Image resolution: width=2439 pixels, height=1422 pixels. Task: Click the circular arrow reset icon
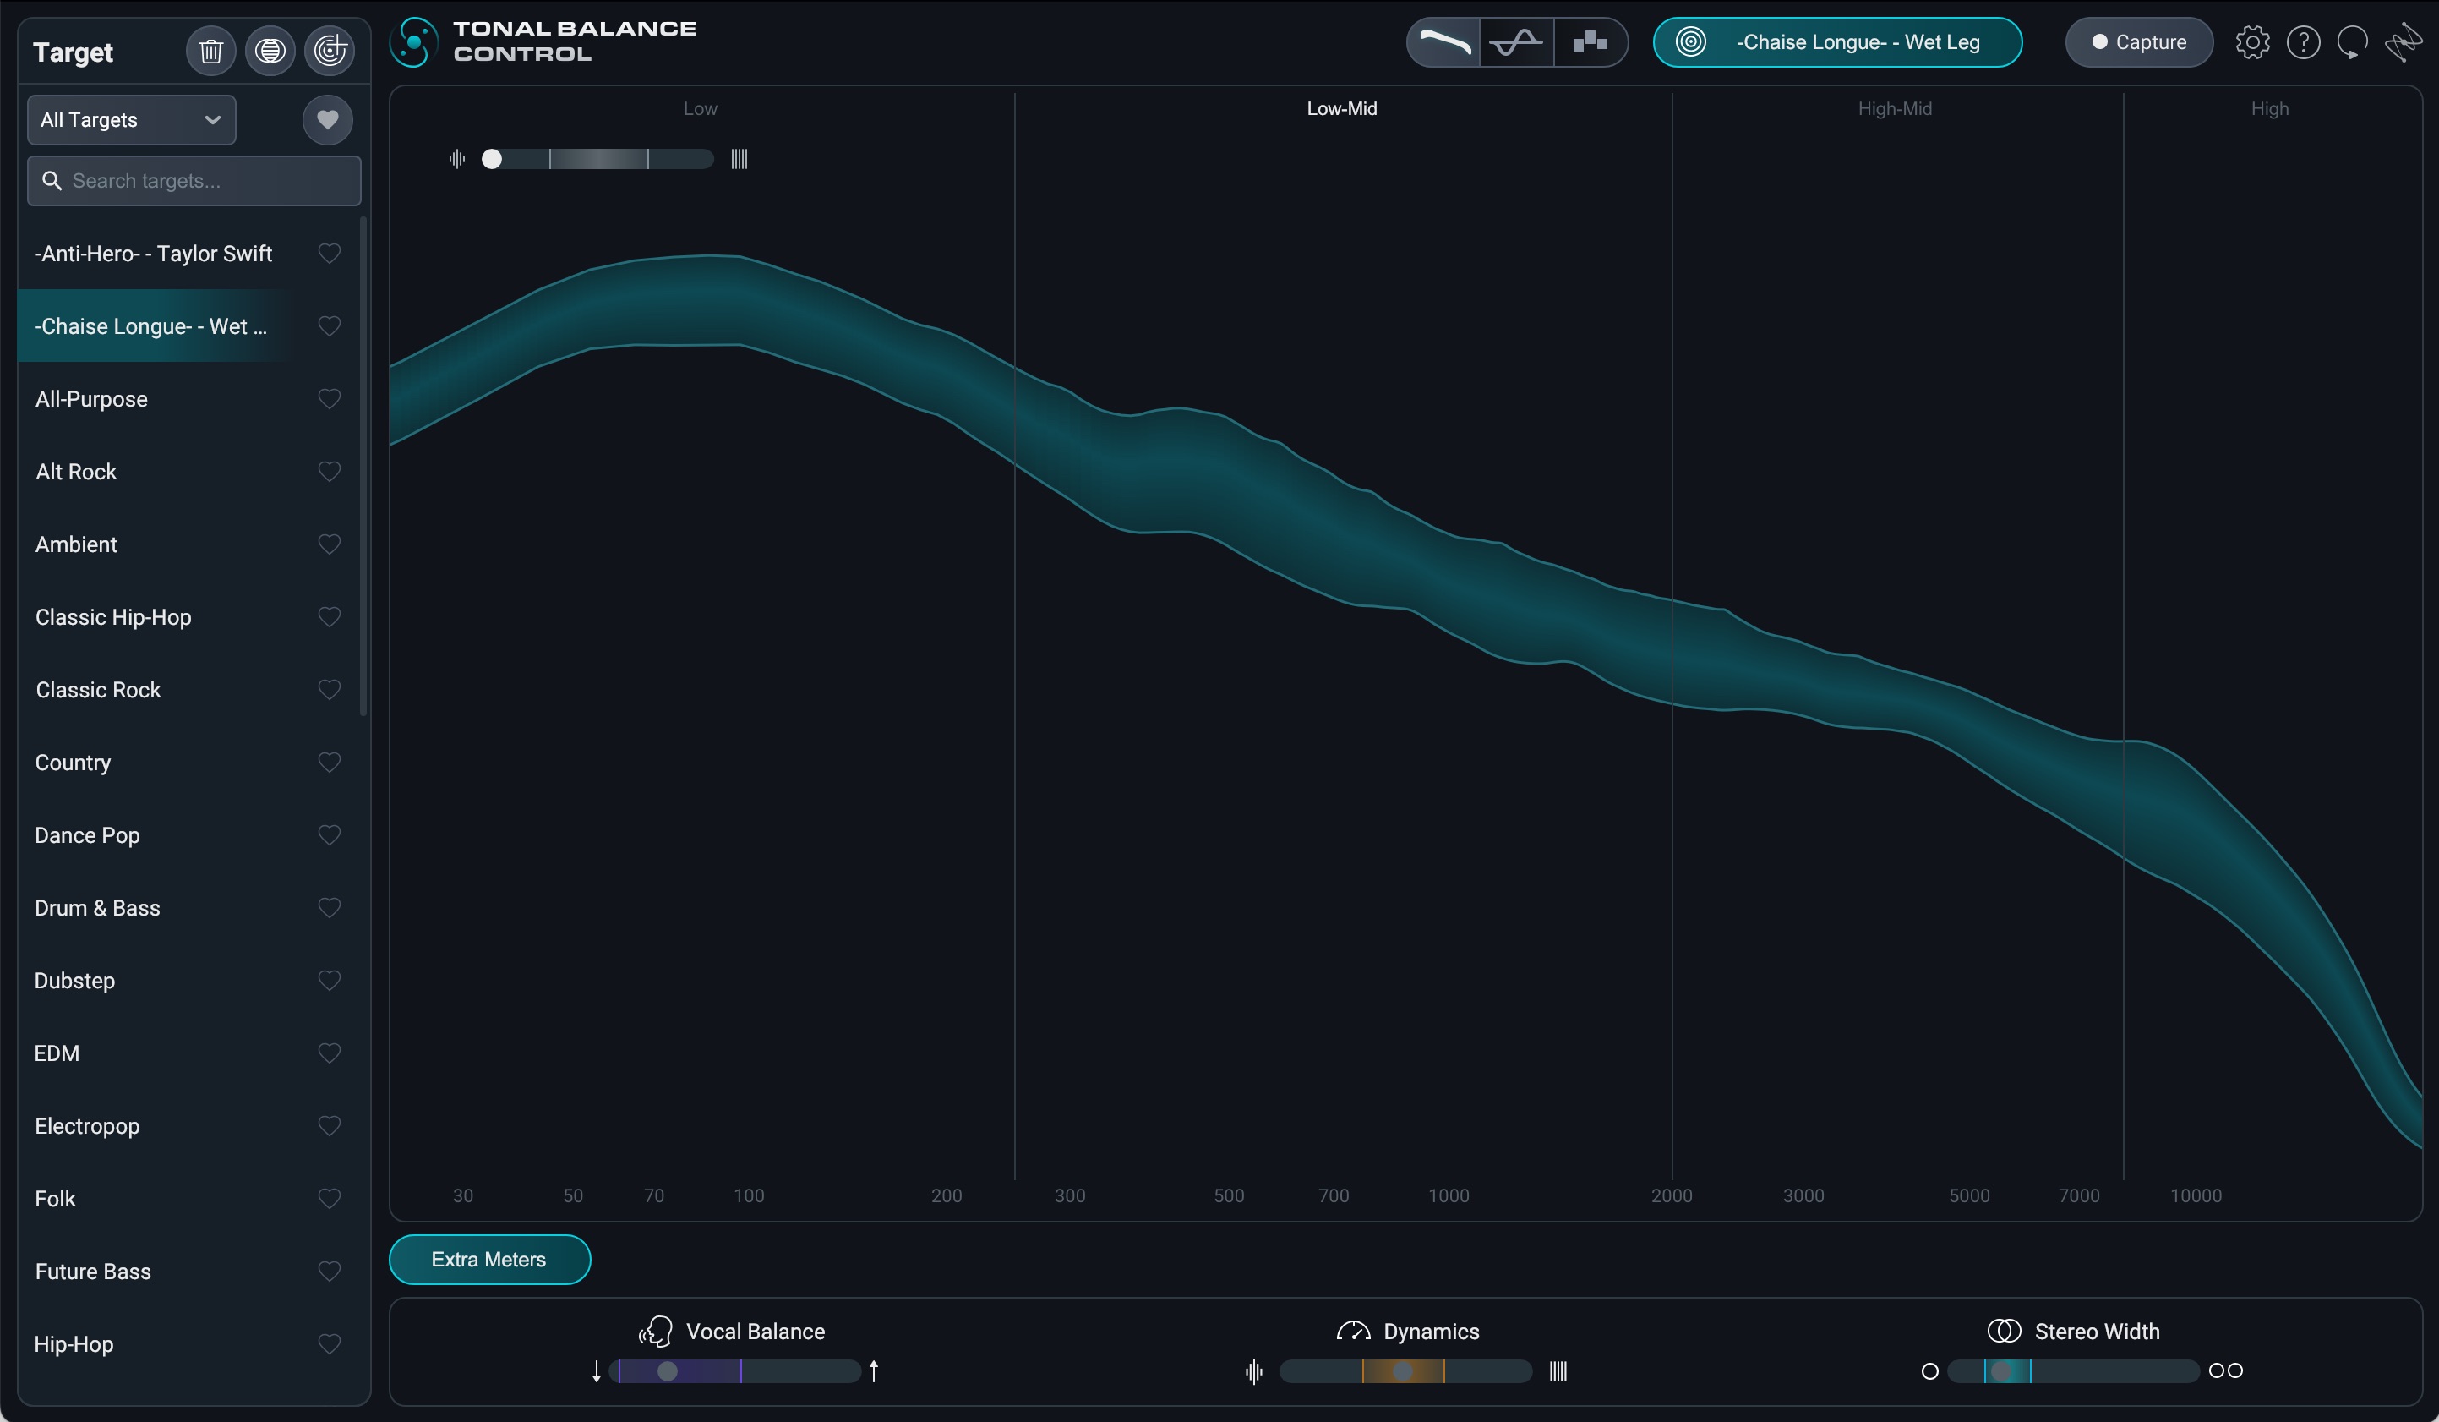(x=2352, y=42)
